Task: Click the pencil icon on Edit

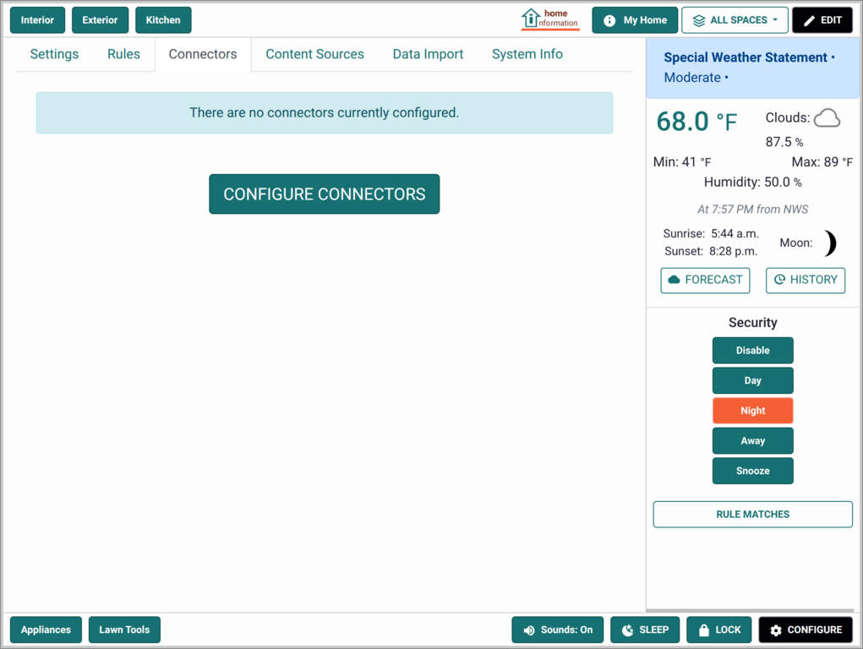Action: (809, 20)
